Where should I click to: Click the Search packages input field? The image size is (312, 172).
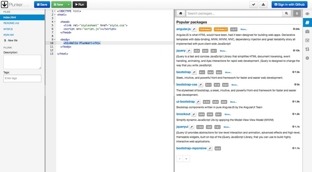(234, 13)
